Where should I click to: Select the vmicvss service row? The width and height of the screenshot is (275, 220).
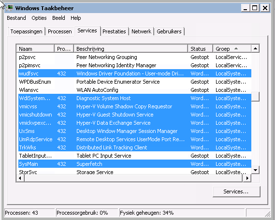tap(134, 106)
